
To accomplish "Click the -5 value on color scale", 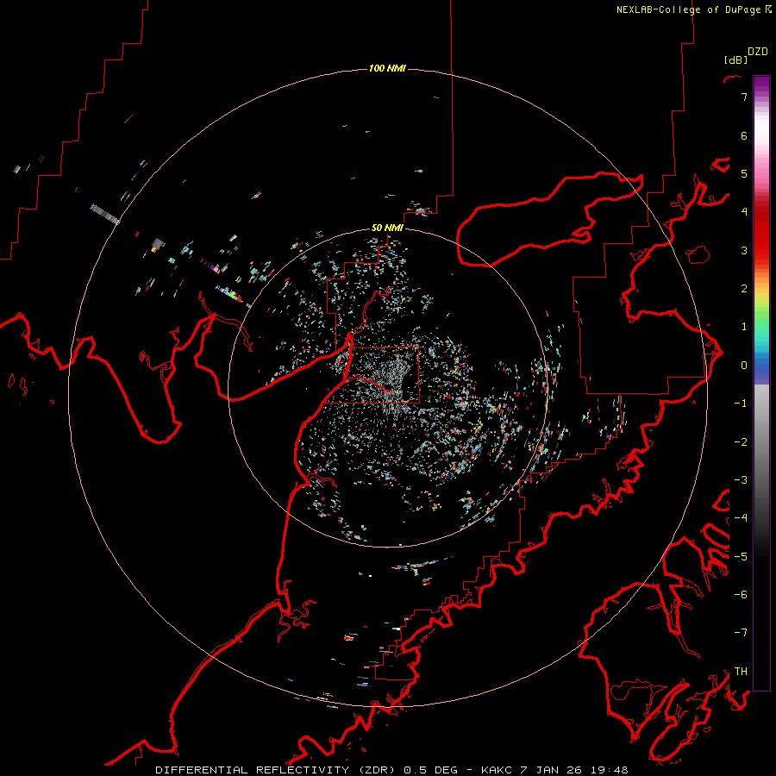I will [x=741, y=556].
